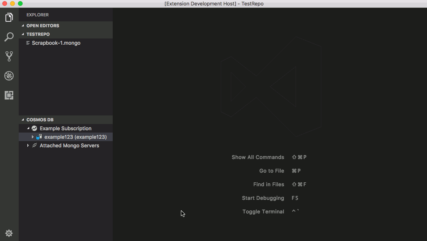Open the Explorer view icon
The width and height of the screenshot is (427, 241).
point(9,17)
